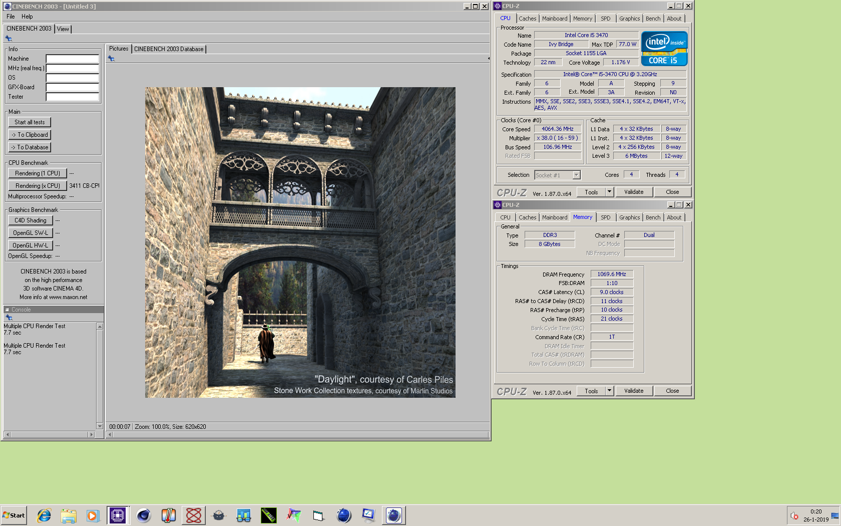Open Bench tab in lower CPU-Z window
This screenshot has width=841, height=526.
653,217
